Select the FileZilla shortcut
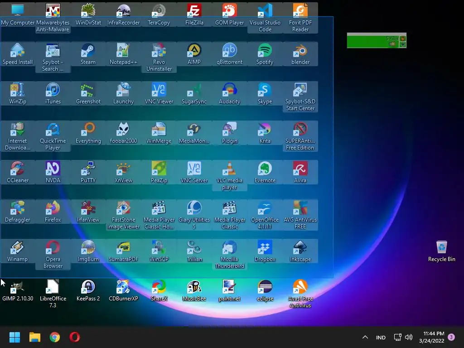 (x=194, y=14)
